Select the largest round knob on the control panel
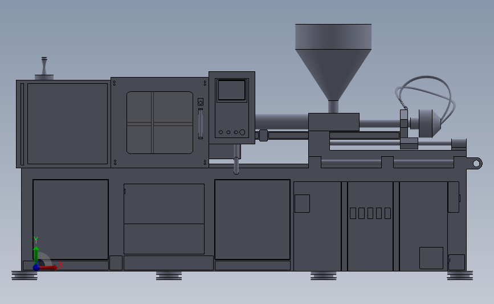The image size is (494, 304). [242, 132]
